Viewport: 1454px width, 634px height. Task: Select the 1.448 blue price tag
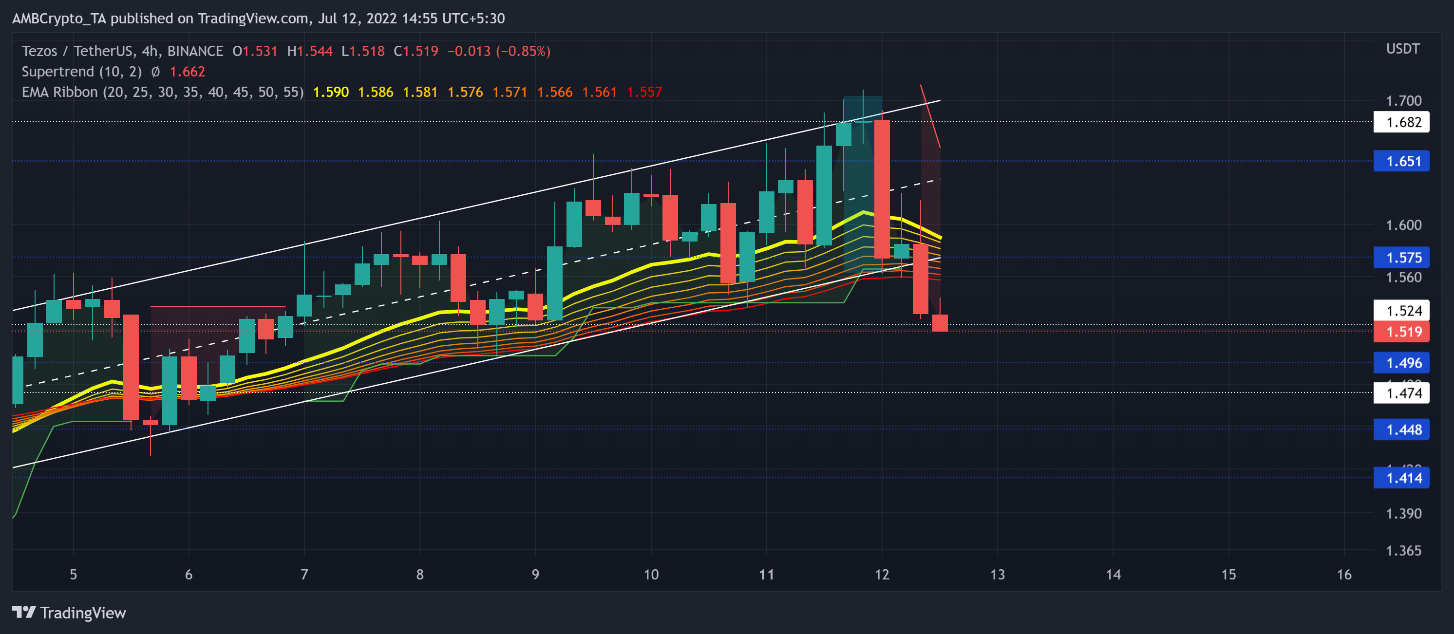pyautogui.click(x=1401, y=429)
